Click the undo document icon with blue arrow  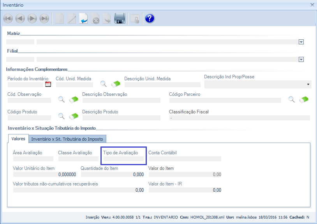[x=84, y=18]
